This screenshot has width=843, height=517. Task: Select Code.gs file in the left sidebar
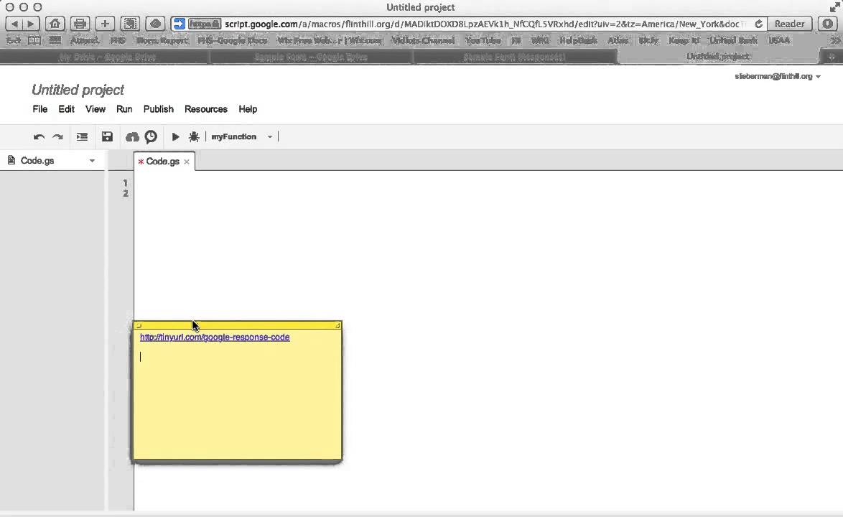point(37,160)
